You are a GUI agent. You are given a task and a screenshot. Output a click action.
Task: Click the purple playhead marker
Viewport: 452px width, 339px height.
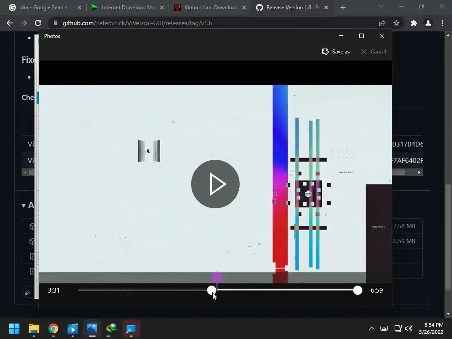(217, 277)
